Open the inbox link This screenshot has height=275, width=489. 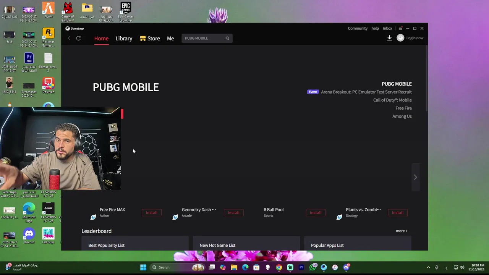coord(387,28)
